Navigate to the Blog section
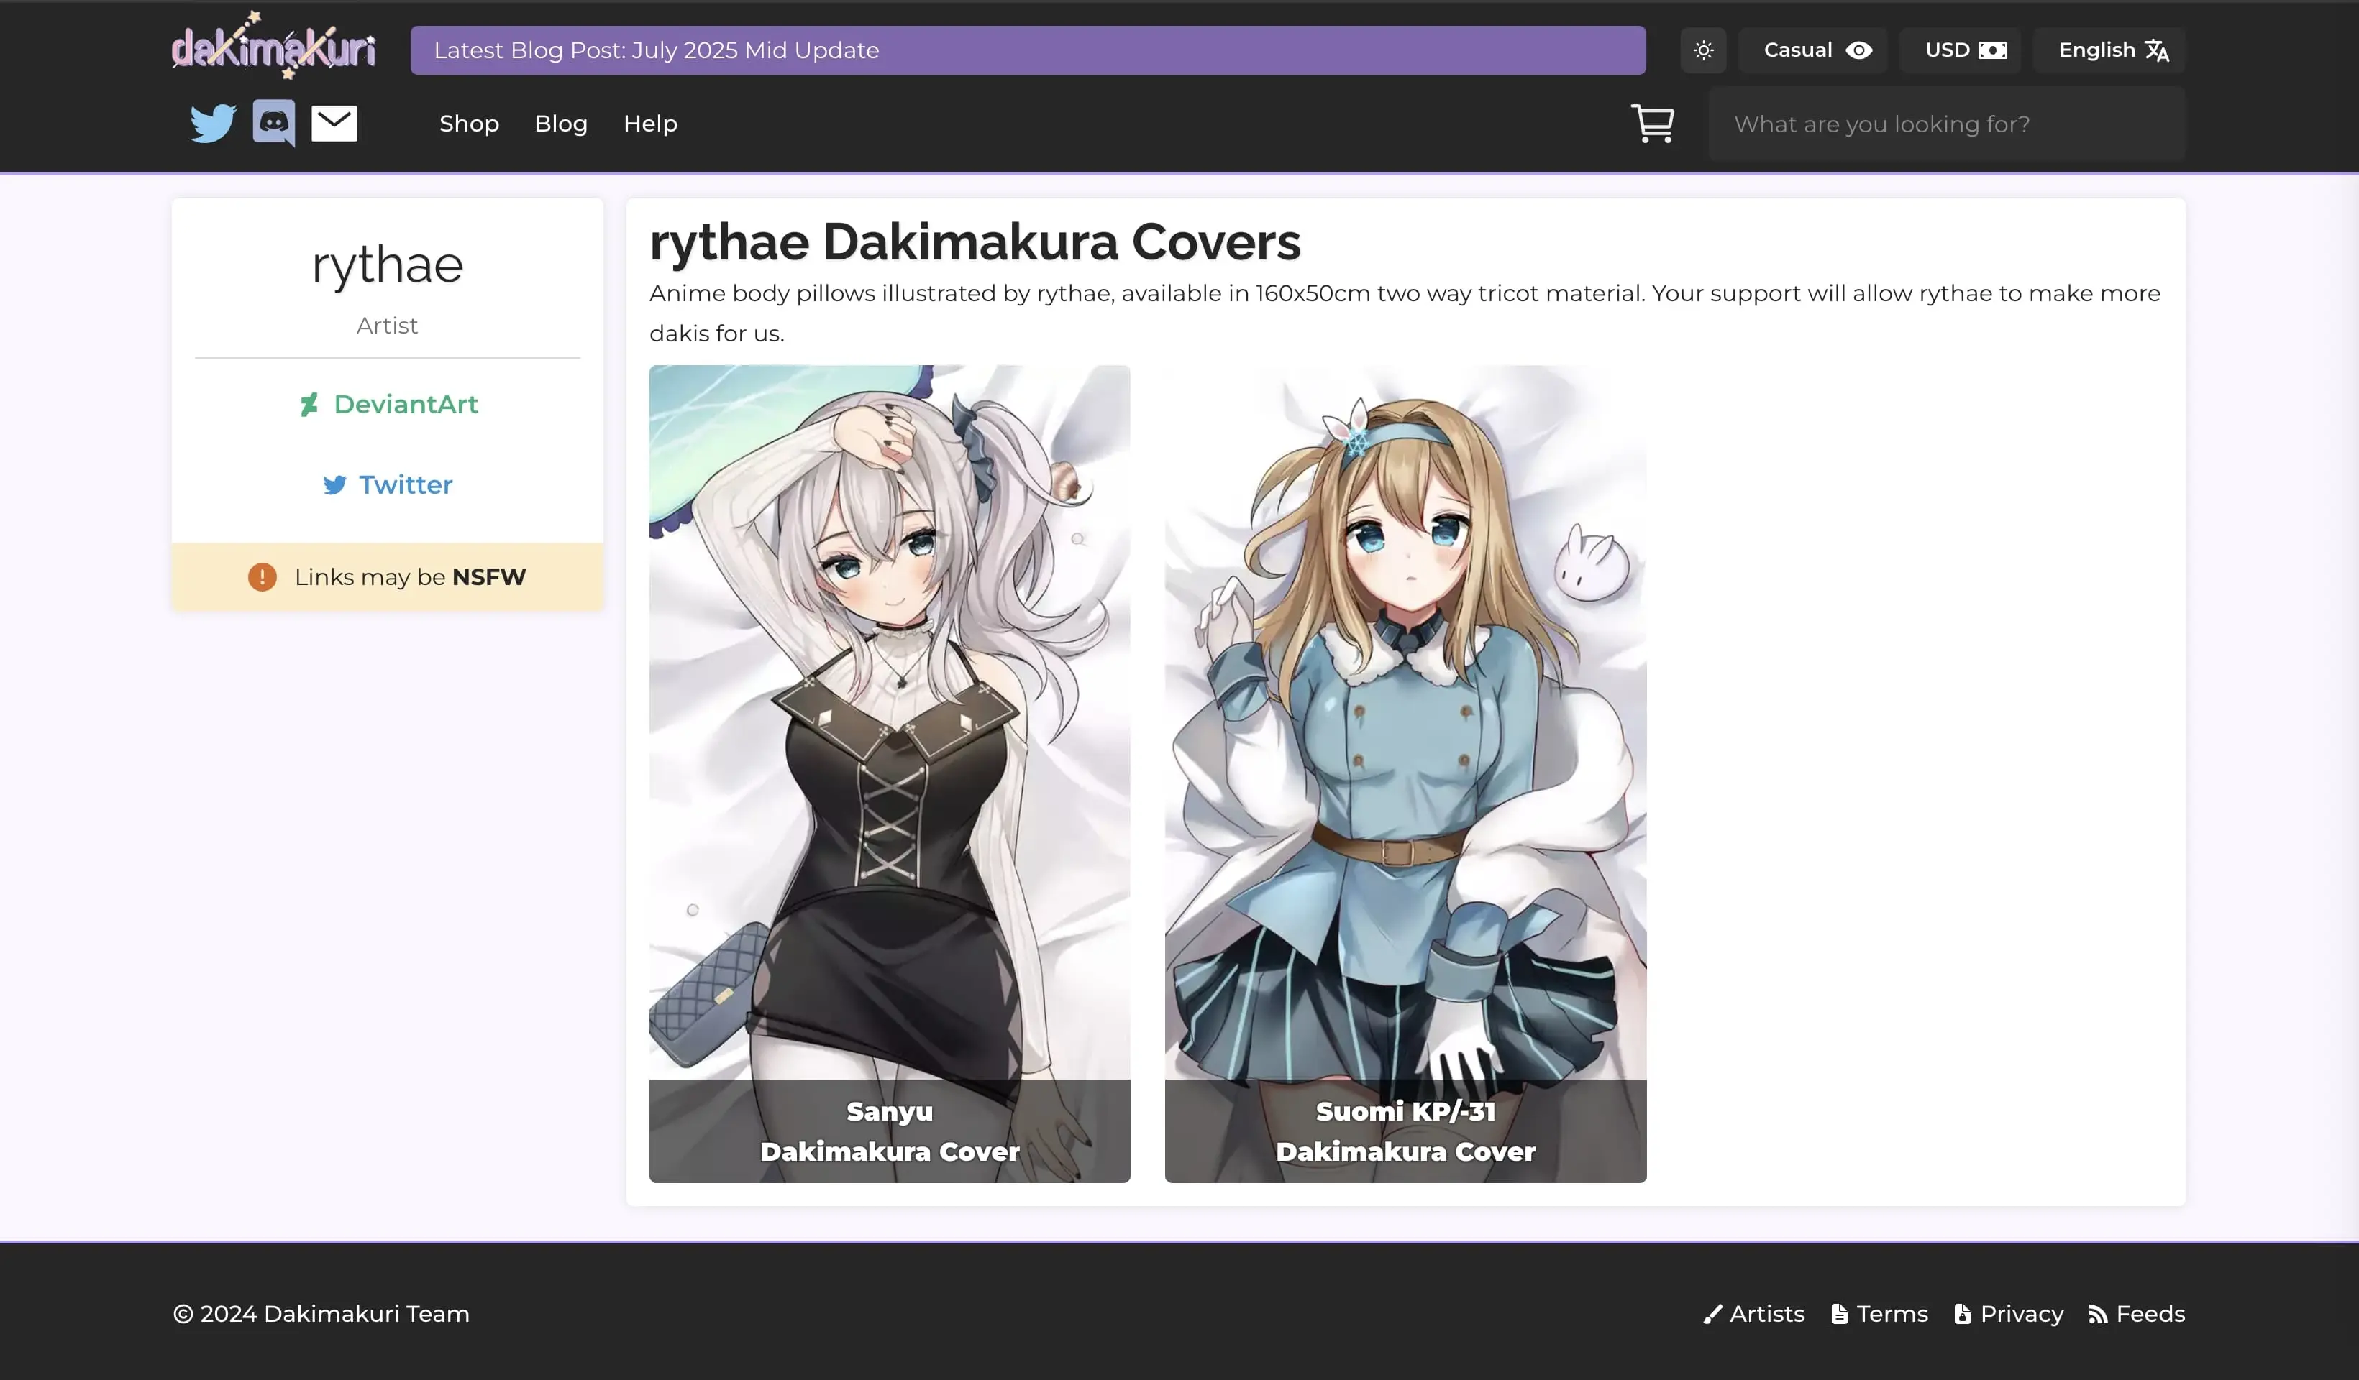2359x1380 pixels. pyautogui.click(x=560, y=123)
